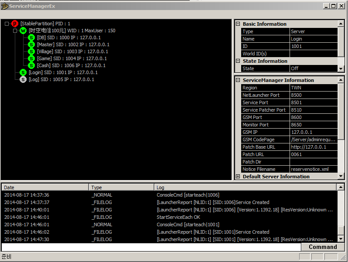
Task: Click the Notice Filename value reservenotice.xml
Action: pyautogui.click(x=314, y=169)
